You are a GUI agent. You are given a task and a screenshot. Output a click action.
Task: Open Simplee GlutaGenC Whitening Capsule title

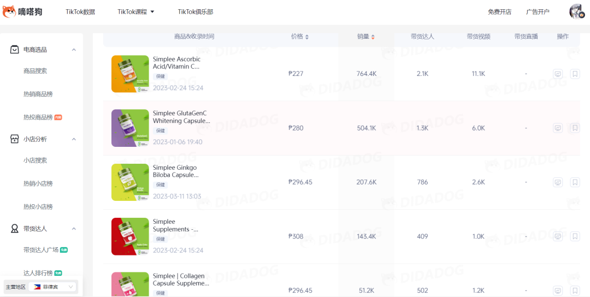181,117
